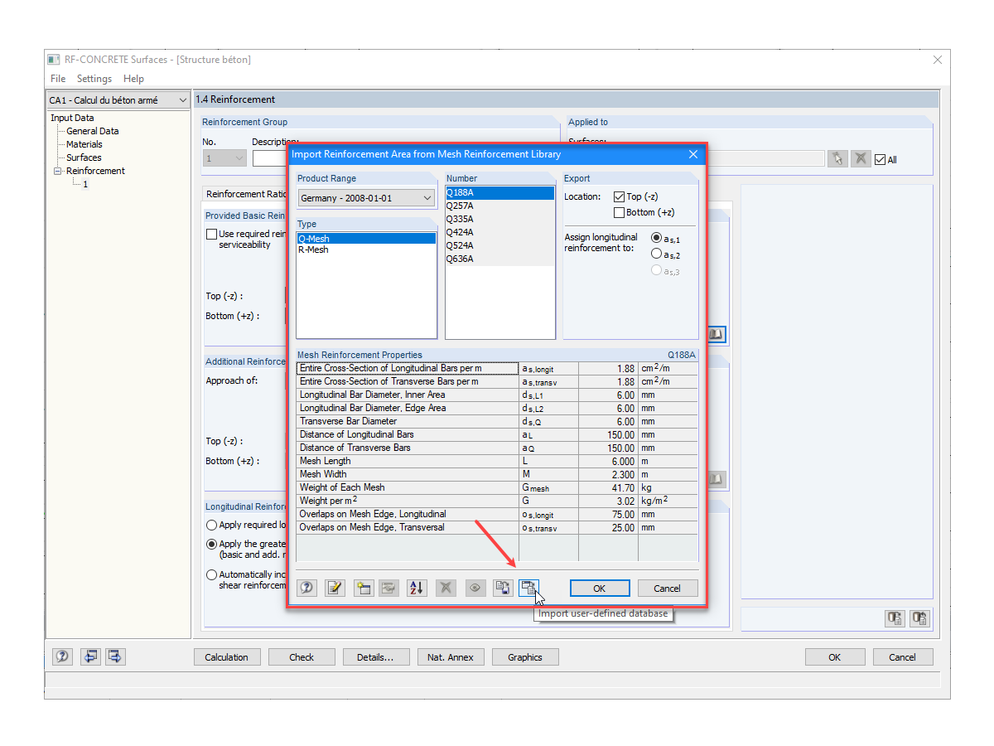Click the Weight of Each Mesh row

(497, 487)
